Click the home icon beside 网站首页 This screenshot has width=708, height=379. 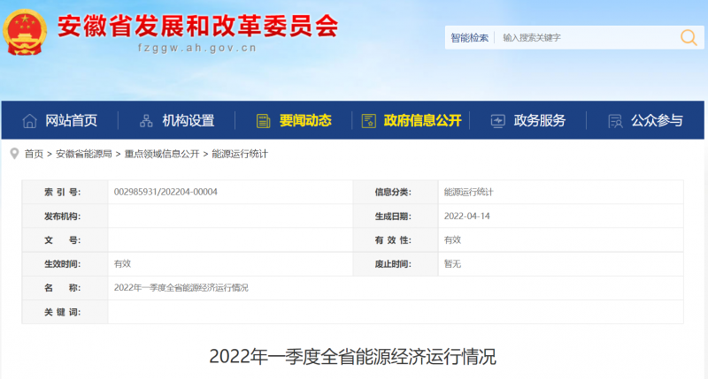[x=30, y=121]
